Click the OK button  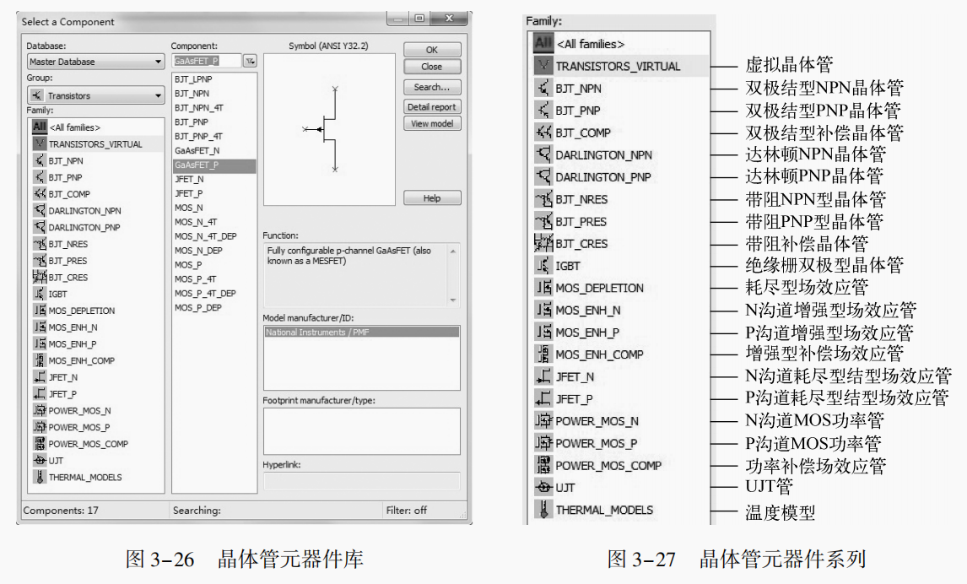pos(432,49)
